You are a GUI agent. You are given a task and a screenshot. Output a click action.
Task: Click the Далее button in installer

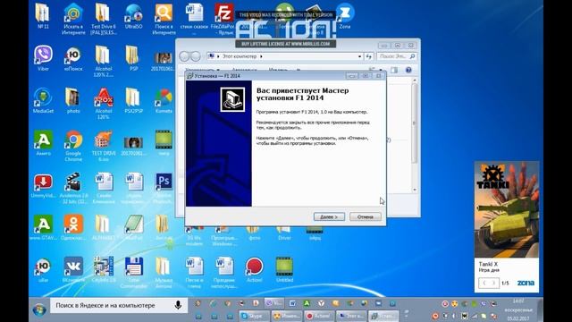[329, 216]
